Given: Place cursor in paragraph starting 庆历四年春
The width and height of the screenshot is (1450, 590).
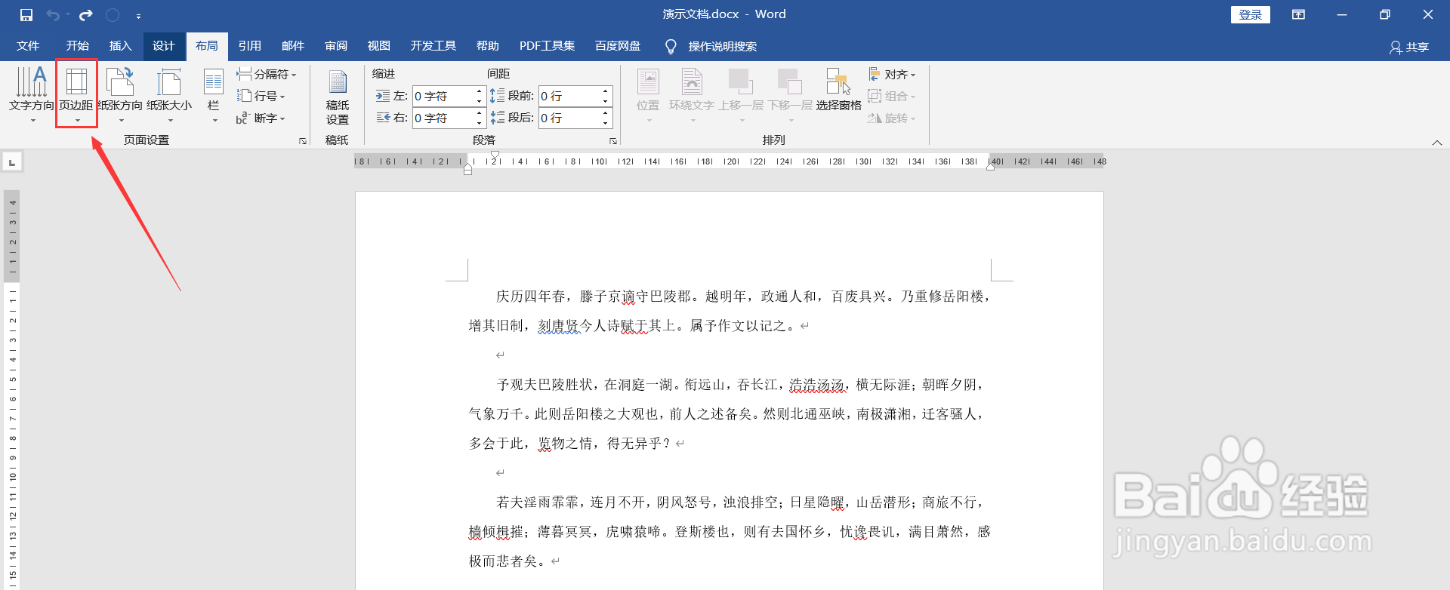Looking at the screenshot, I should [x=730, y=311].
